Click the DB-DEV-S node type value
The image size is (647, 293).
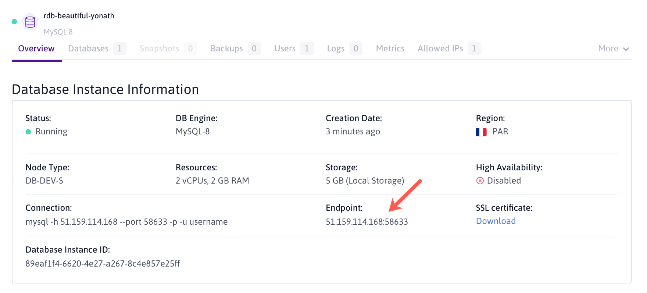point(44,181)
